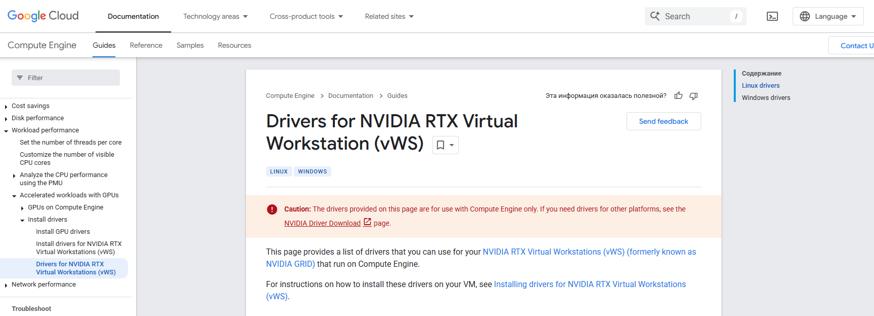
Task: Focus the top Search field
Action: point(696,16)
